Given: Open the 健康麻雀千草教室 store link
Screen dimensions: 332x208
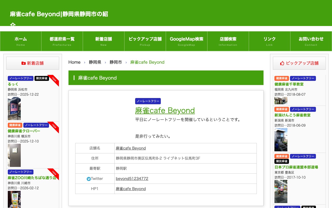Looking at the screenshot, I should [289, 84].
